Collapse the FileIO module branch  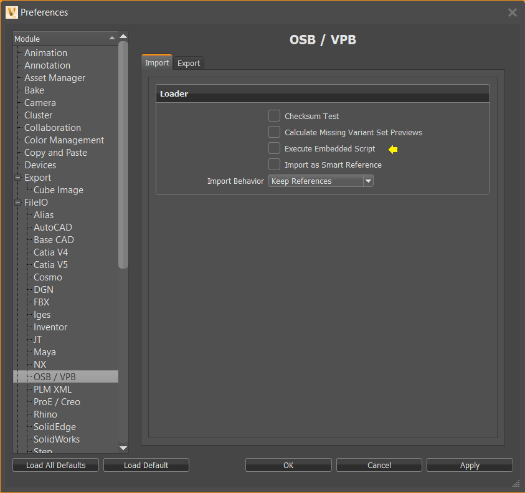[x=18, y=202]
